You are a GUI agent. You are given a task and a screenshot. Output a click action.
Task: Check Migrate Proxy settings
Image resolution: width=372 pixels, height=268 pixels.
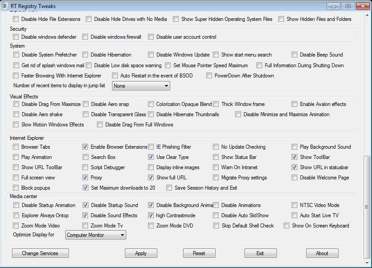click(x=216, y=178)
